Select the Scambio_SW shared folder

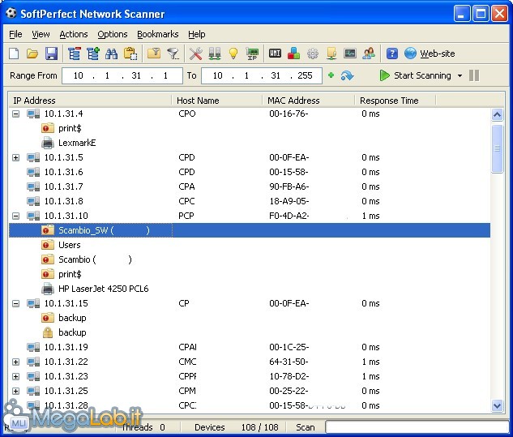pyautogui.click(x=250, y=230)
